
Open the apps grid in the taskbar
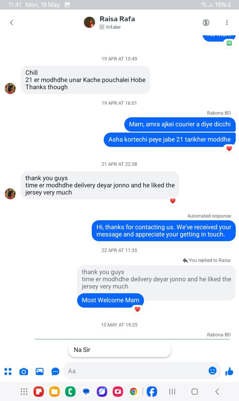coord(24,391)
